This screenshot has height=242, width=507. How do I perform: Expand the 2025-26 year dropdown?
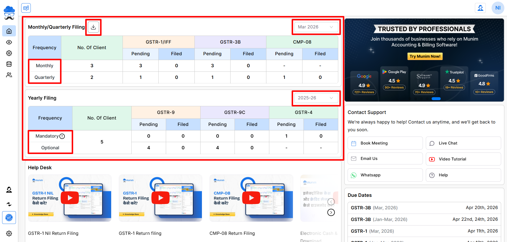point(316,98)
